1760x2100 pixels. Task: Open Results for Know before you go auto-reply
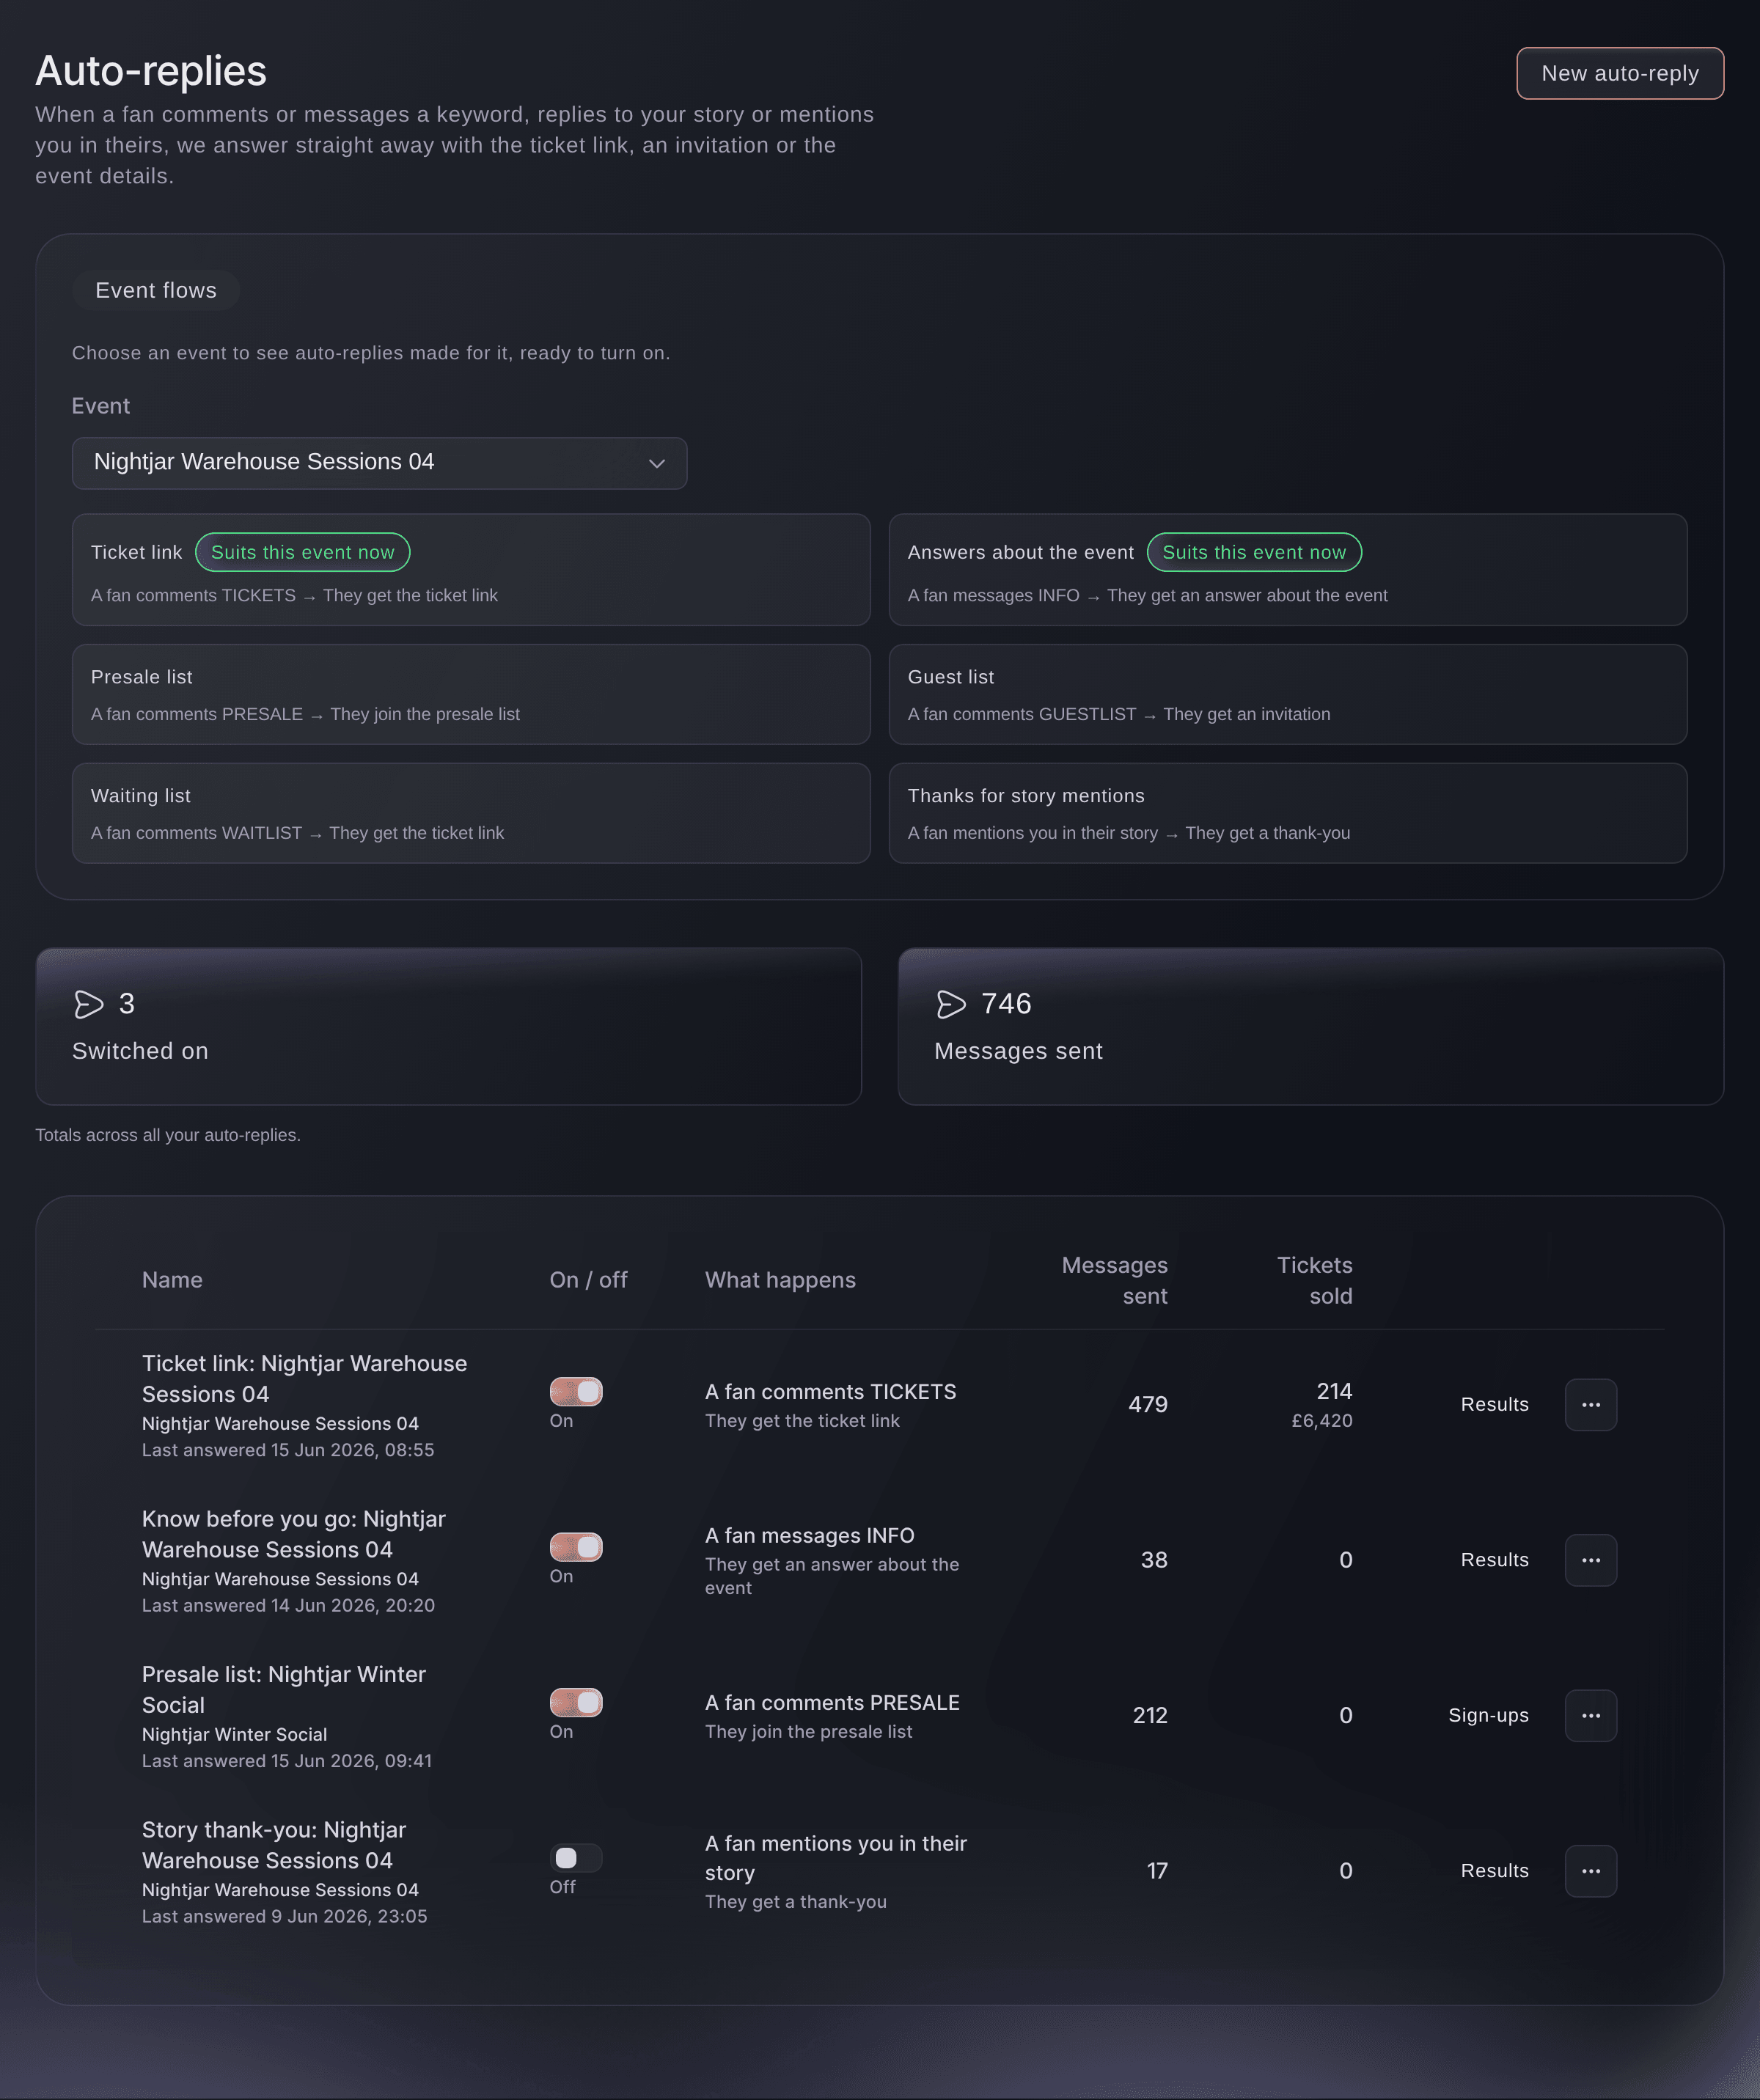[1494, 1560]
